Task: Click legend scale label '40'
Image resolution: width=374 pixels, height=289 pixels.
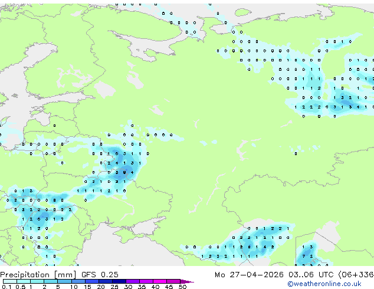Action: coord(155,287)
